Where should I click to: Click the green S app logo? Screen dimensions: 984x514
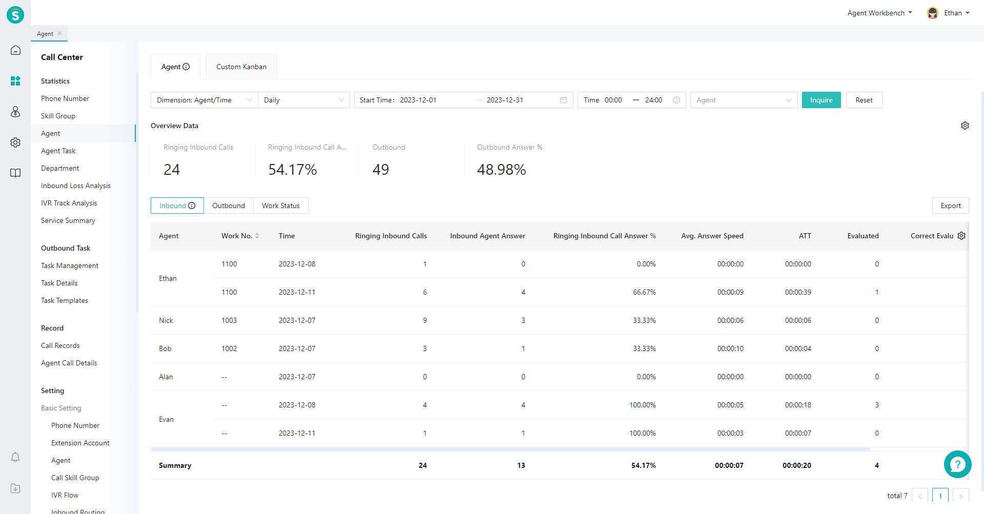(15, 15)
